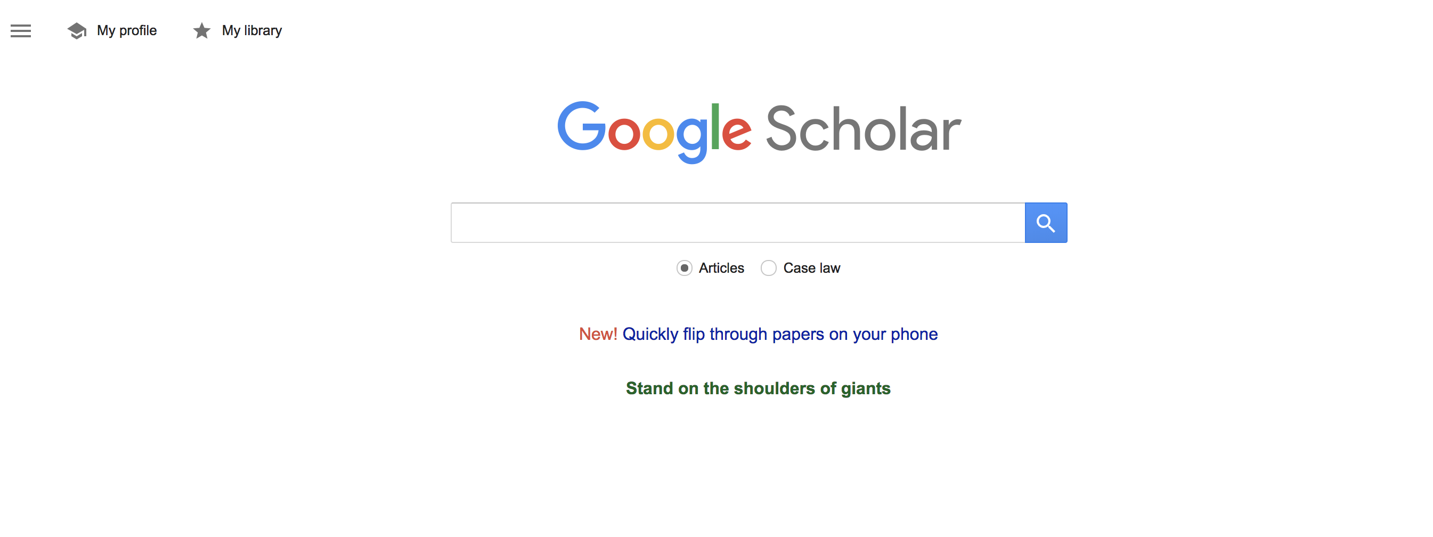Click the yellow letter o in the logo
The height and width of the screenshot is (537, 1433).
coord(658,134)
